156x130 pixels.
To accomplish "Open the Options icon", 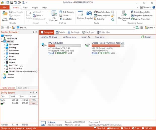I will point(81,14).
